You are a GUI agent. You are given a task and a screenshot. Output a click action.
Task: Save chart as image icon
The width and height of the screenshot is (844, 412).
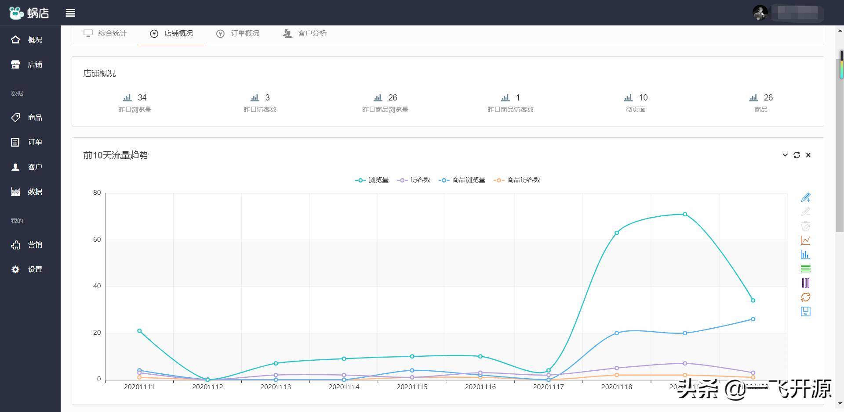coord(805,312)
